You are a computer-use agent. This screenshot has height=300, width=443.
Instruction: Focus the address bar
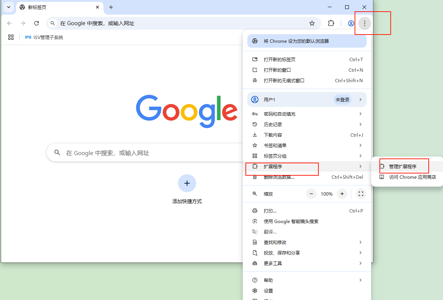184,23
